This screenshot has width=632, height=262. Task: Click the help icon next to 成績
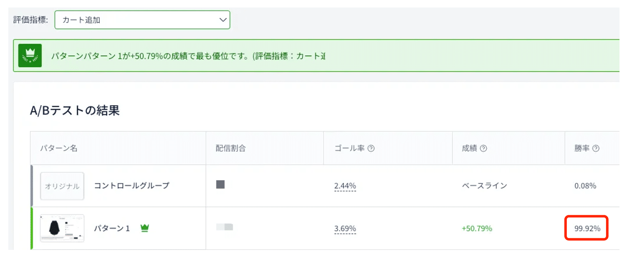click(483, 149)
